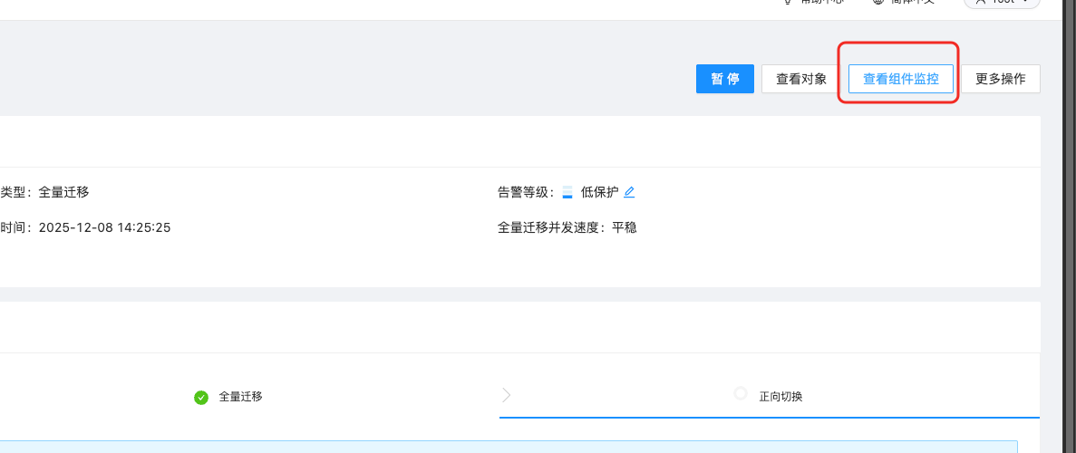1076x453 pixels.
Task: Click the user avatar icon beside root
Action: pyautogui.click(x=980, y=3)
